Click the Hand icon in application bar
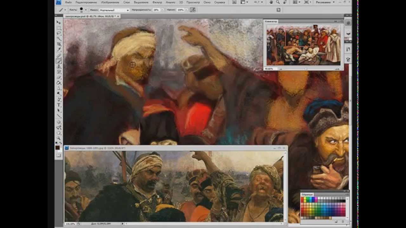Viewport: 406px width, 228px height. pos(271,2)
